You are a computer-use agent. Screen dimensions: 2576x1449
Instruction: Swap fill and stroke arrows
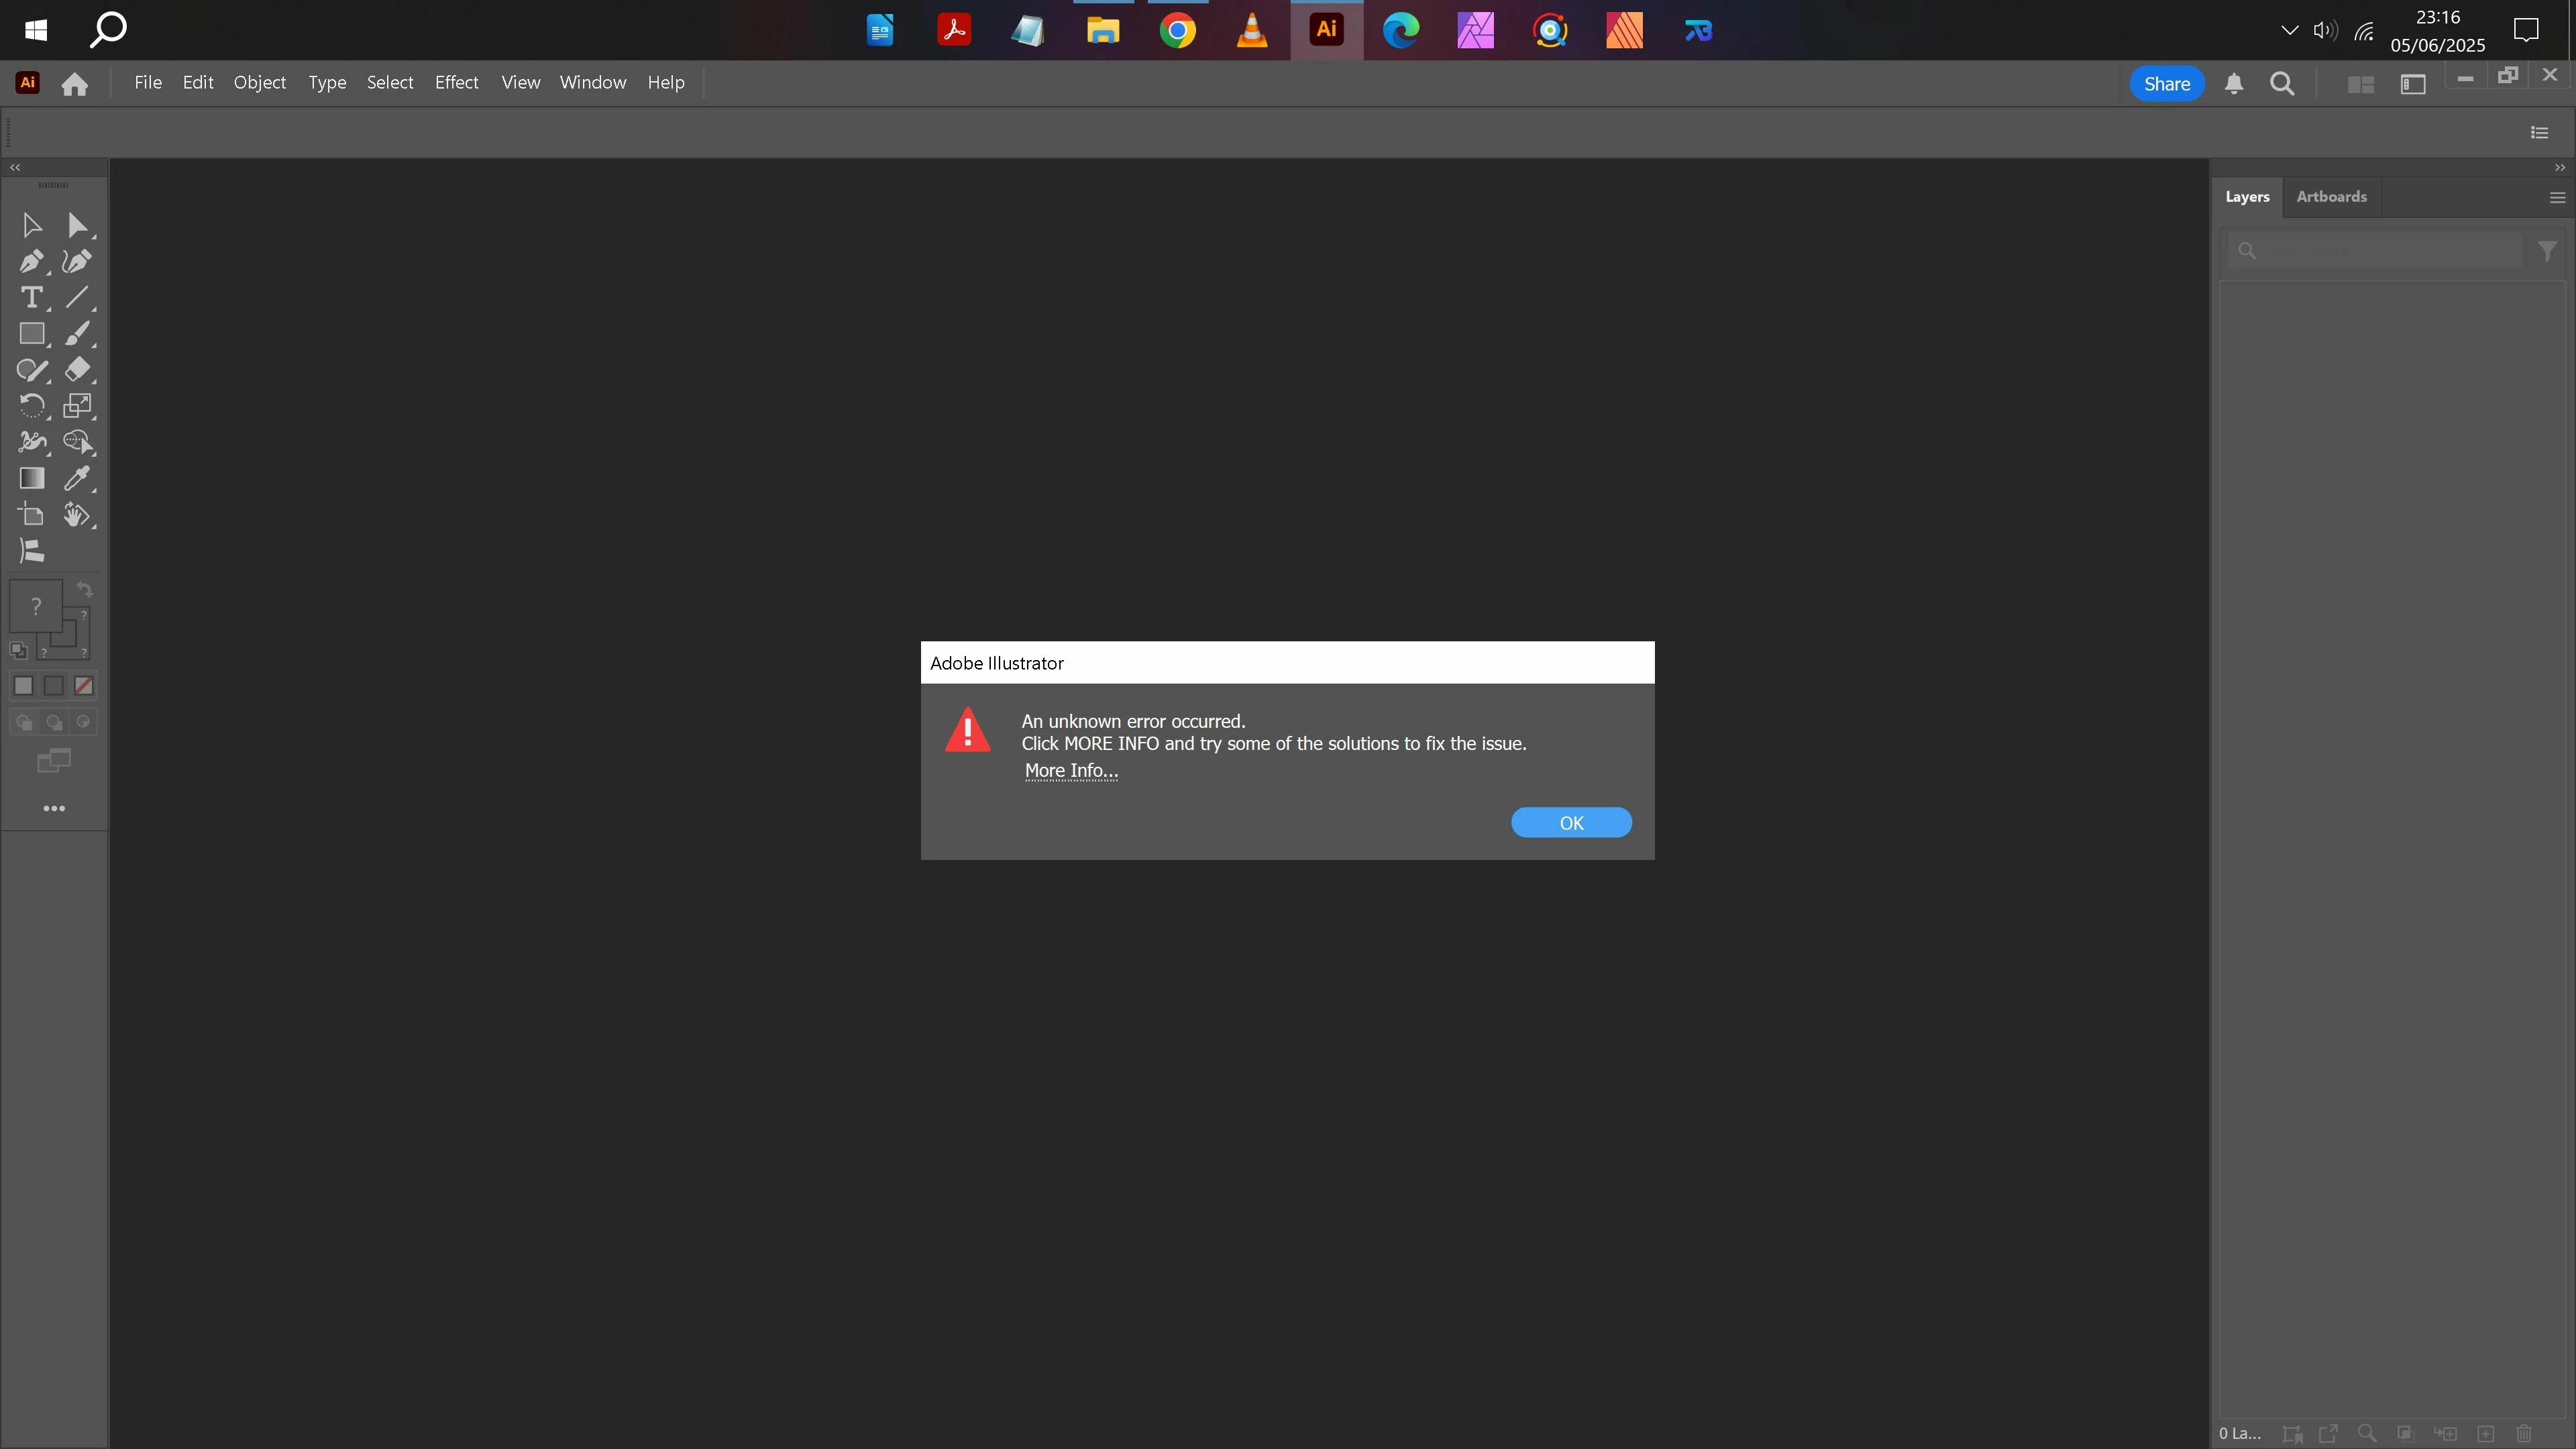85,590
